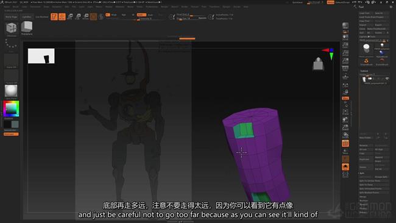Click the AAHalf icon
The height and width of the screenshot is (223, 396).
[345, 60]
